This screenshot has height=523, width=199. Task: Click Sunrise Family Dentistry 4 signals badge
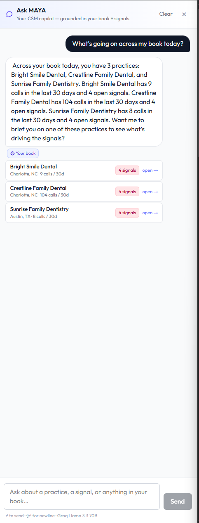tap(127, 213)
